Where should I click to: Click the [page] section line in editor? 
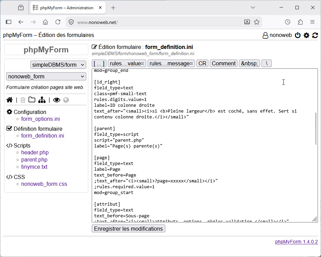102,158
